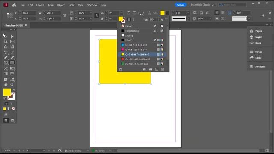The width and height of the screenshot is (274, 154).
Task: Toggle constrain proportions for width and height
Action: [x=65, y=15]
